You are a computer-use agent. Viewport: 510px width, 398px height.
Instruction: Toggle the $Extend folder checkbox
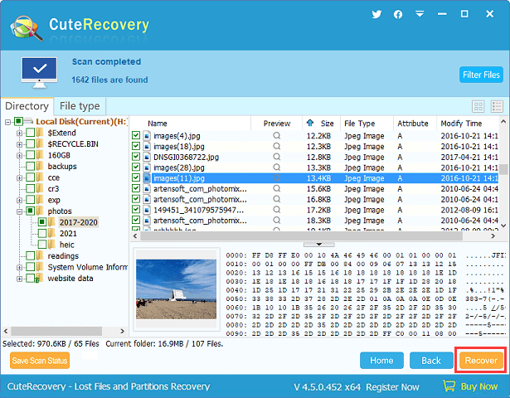[30, 133]
